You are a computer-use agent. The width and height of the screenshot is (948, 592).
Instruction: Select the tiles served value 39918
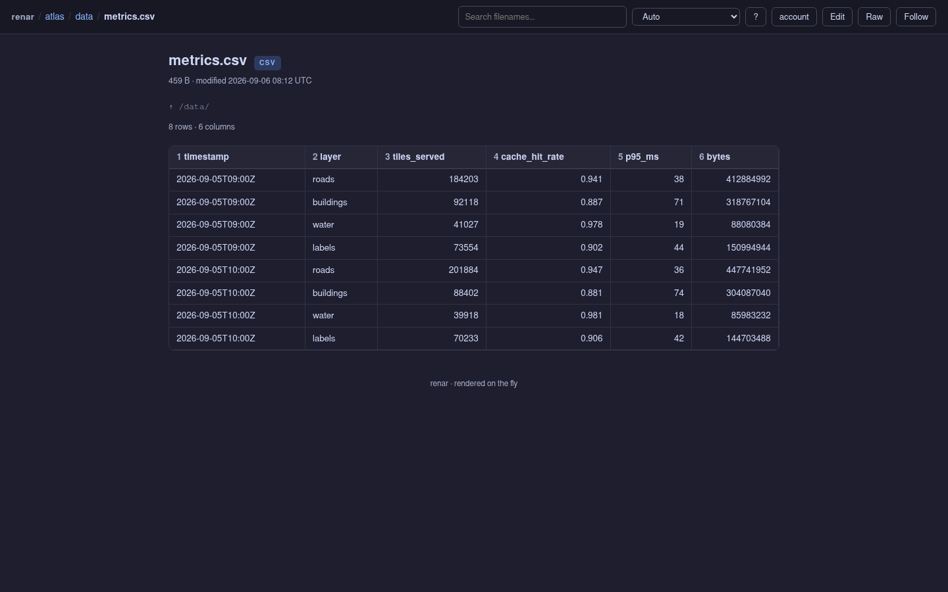(466, 316)
